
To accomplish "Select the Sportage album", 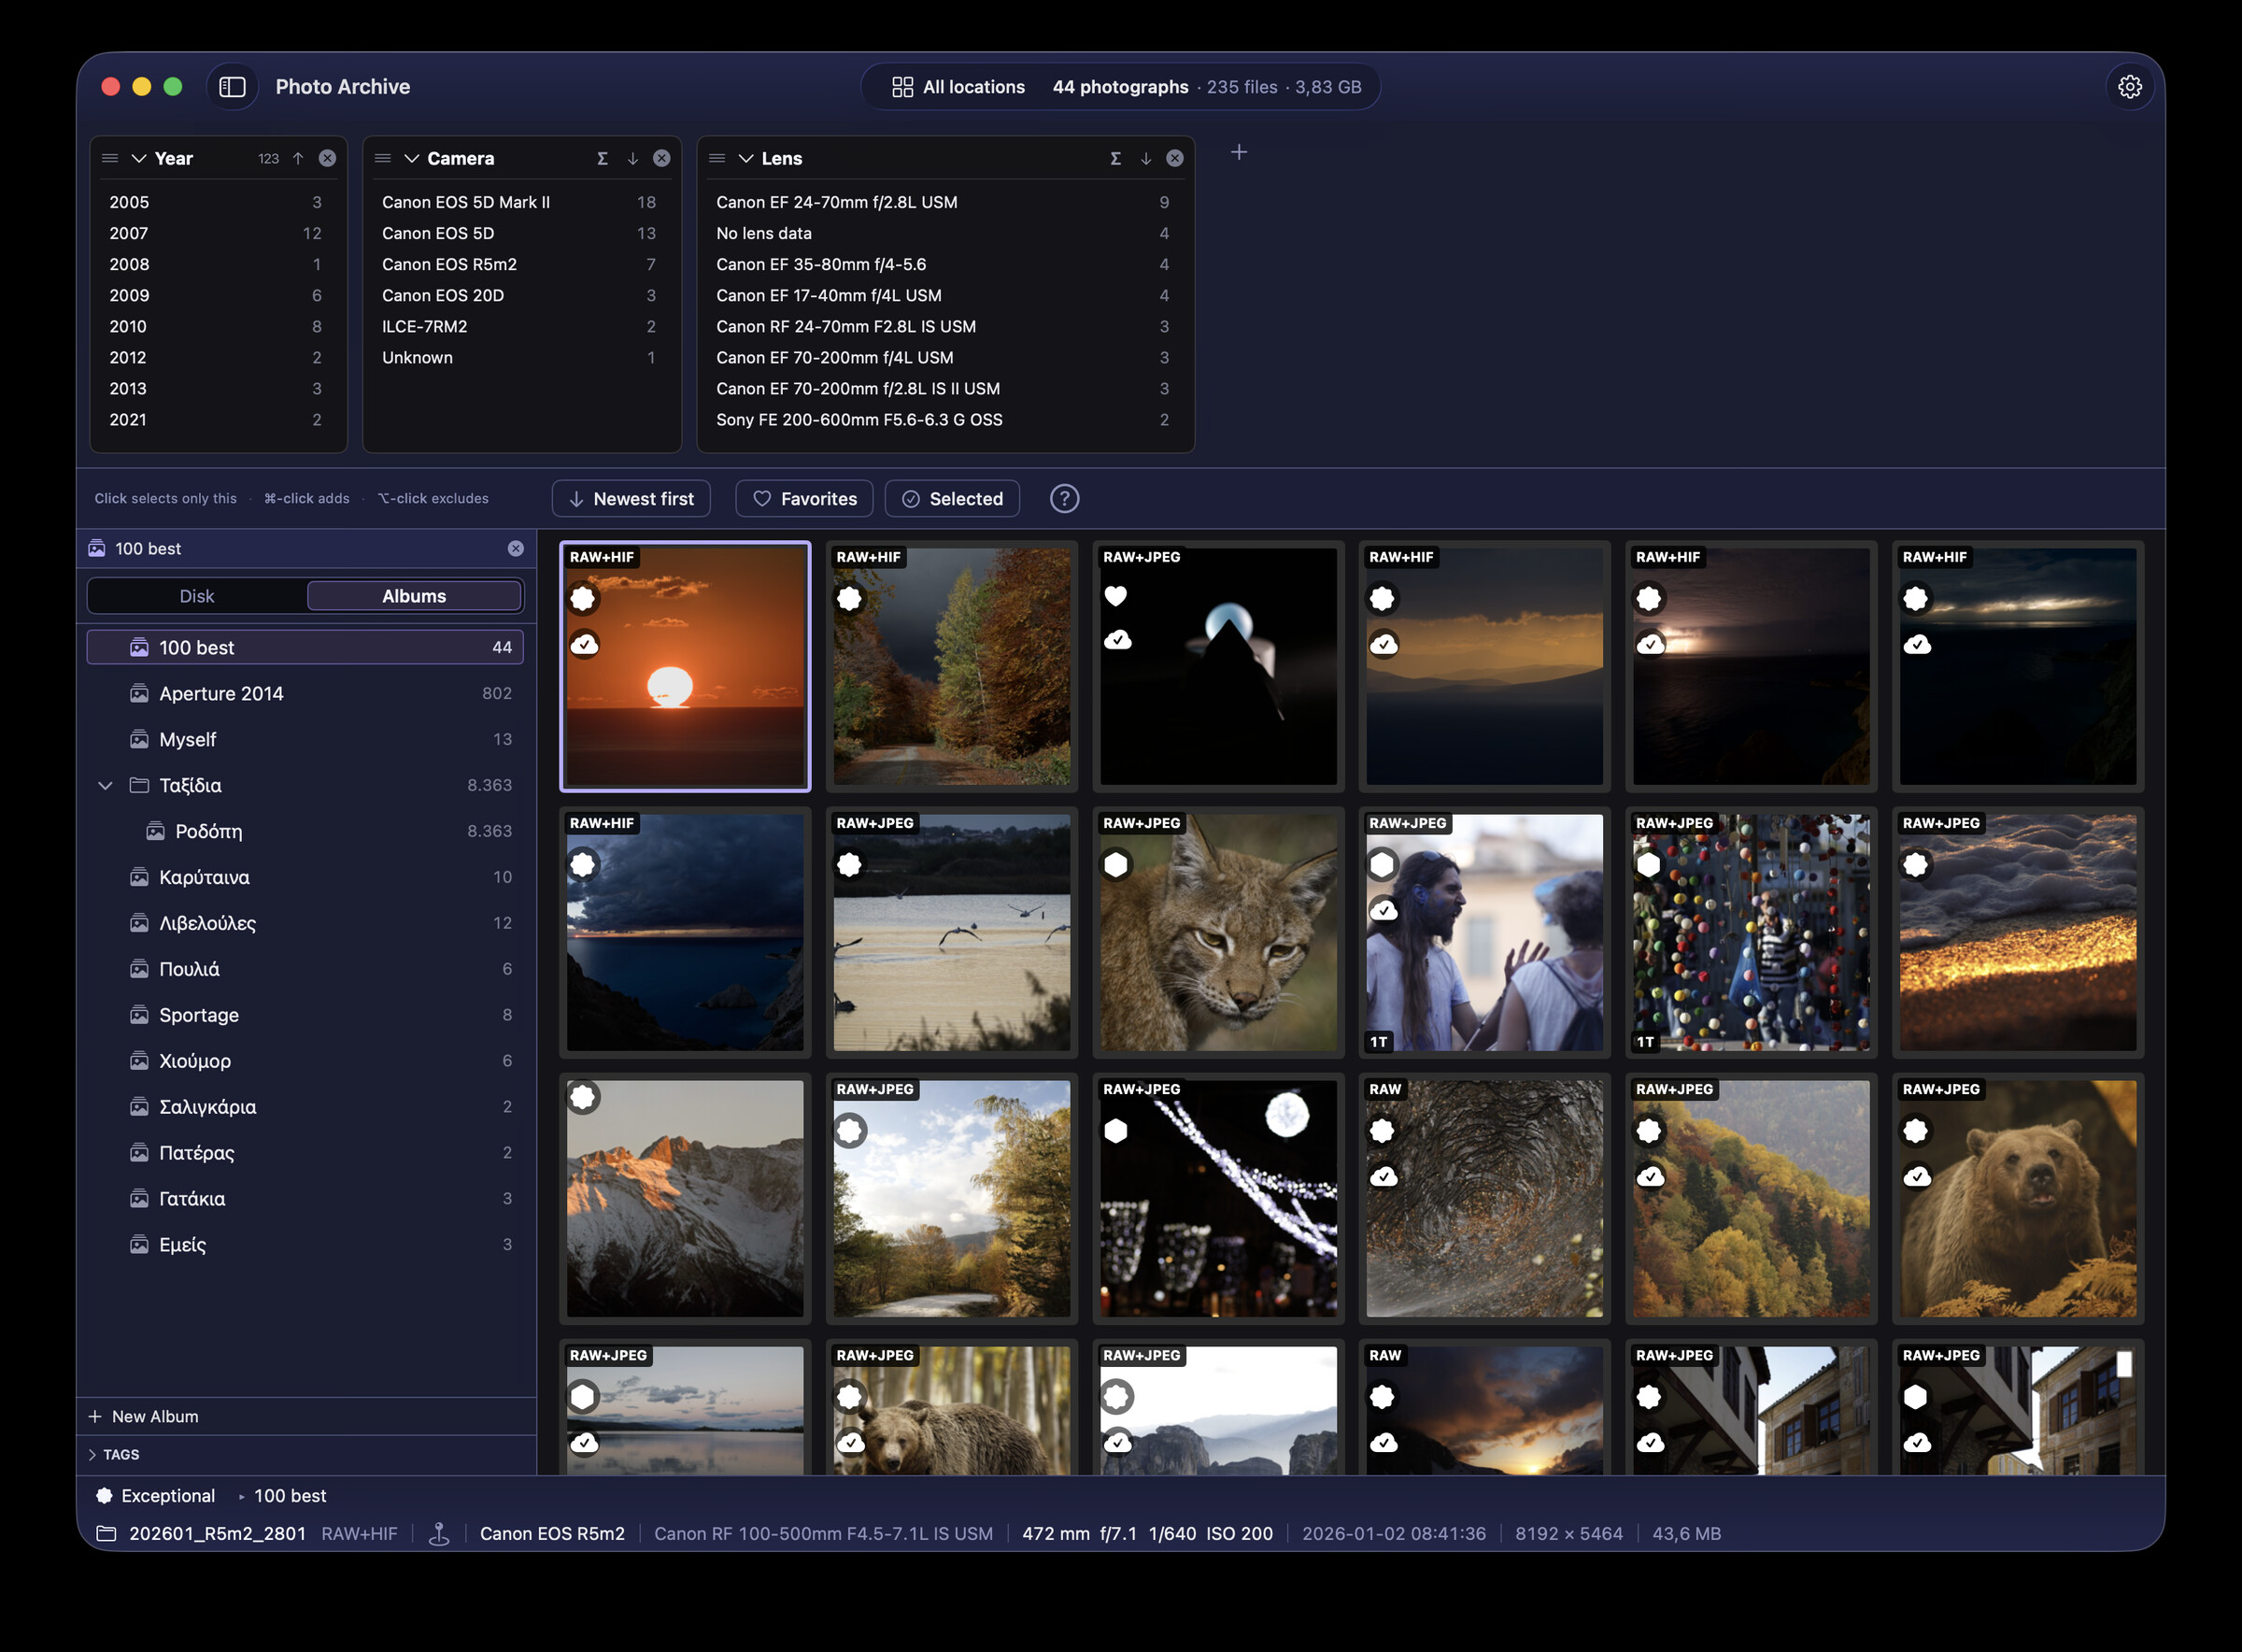I will pos(305,1015).
